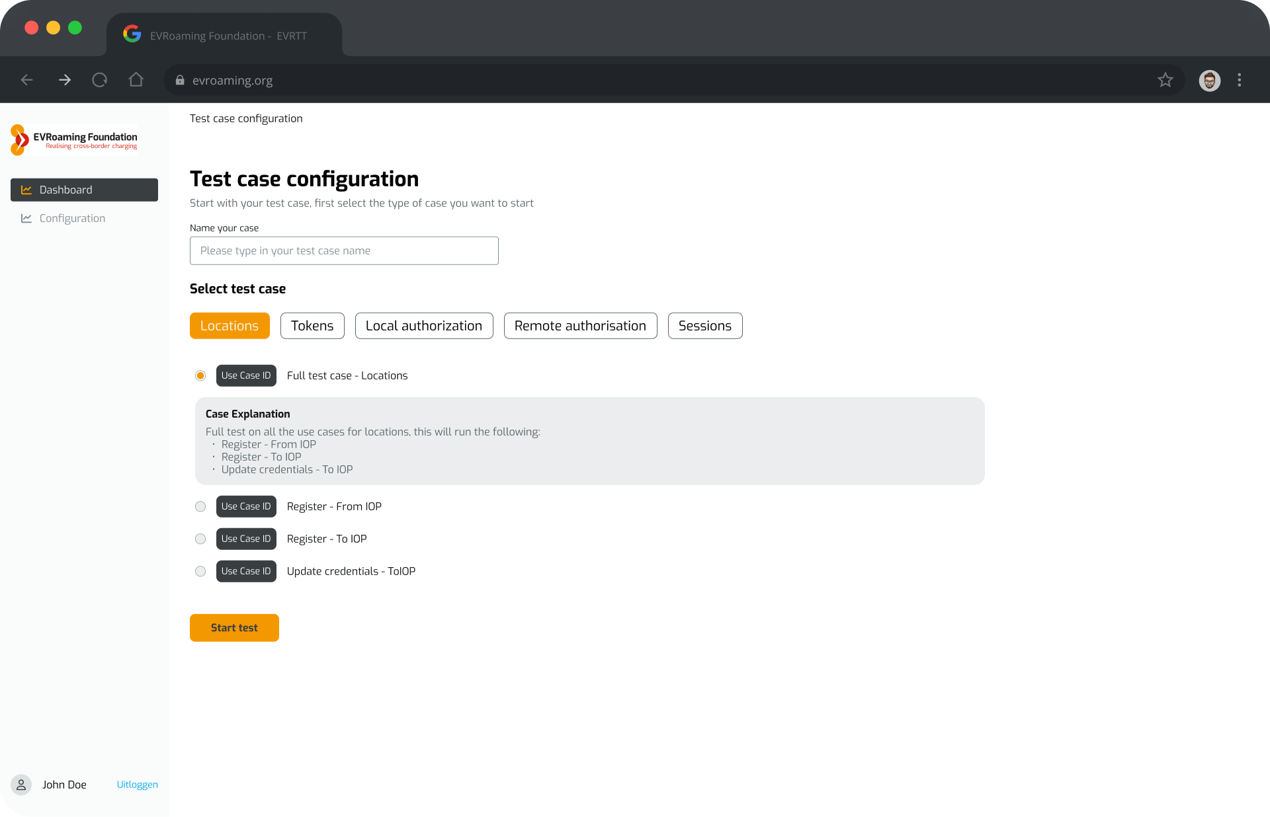Bookmark the page via the star icon

(1165, 80)
